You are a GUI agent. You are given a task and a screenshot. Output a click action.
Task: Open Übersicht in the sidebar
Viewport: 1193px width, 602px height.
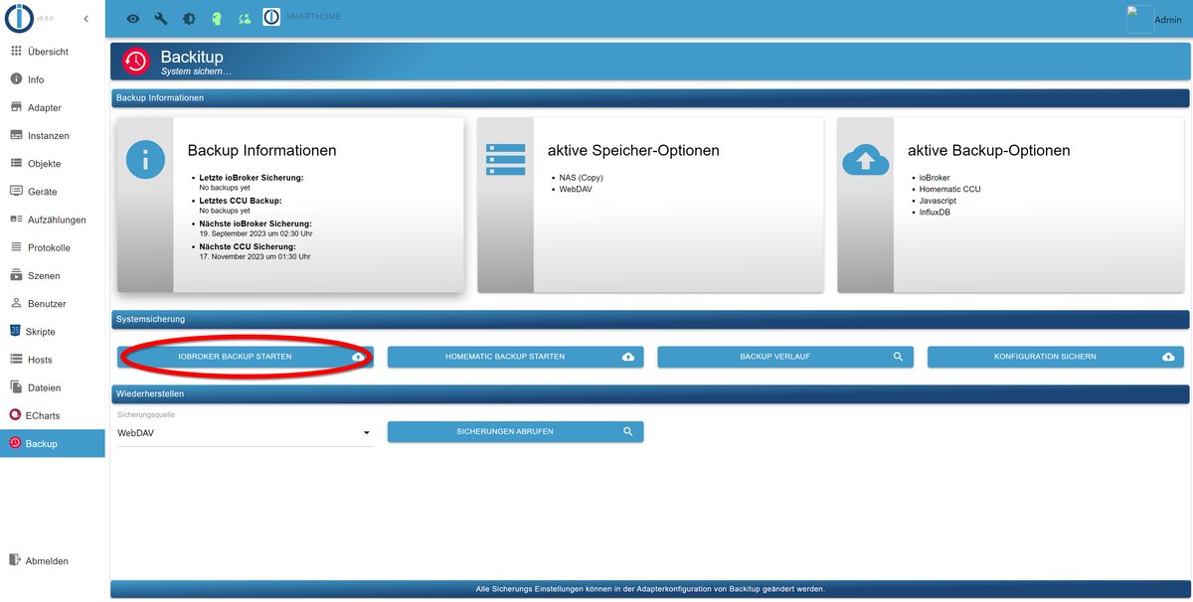tap(52, 52)
